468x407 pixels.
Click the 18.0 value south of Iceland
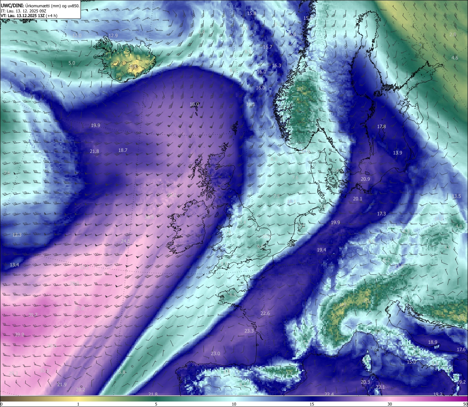(194, 104)
